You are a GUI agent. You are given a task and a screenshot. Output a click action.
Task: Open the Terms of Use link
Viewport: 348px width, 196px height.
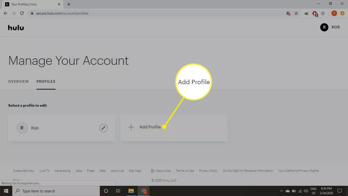185,171
